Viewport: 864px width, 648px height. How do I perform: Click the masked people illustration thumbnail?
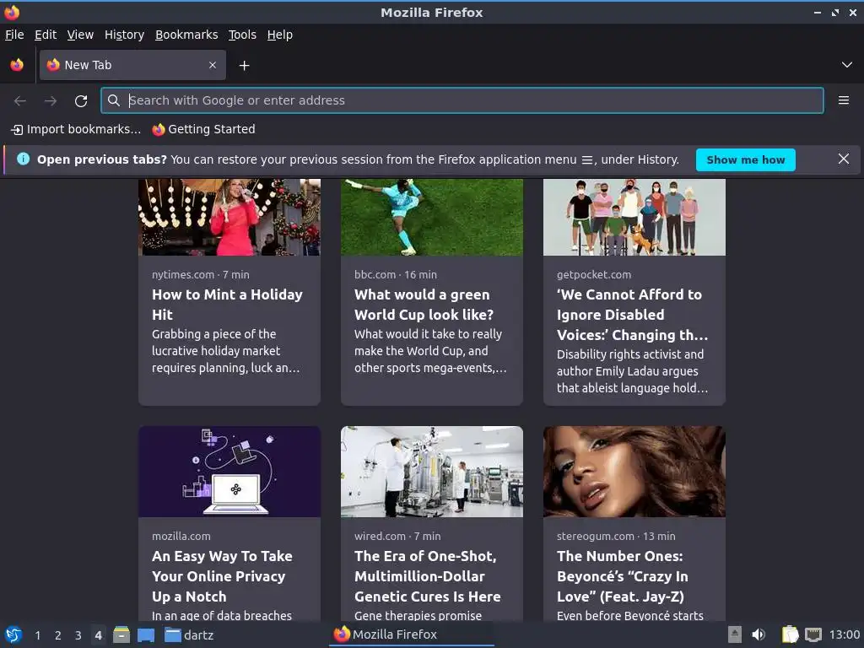click(x=634, y=217)
